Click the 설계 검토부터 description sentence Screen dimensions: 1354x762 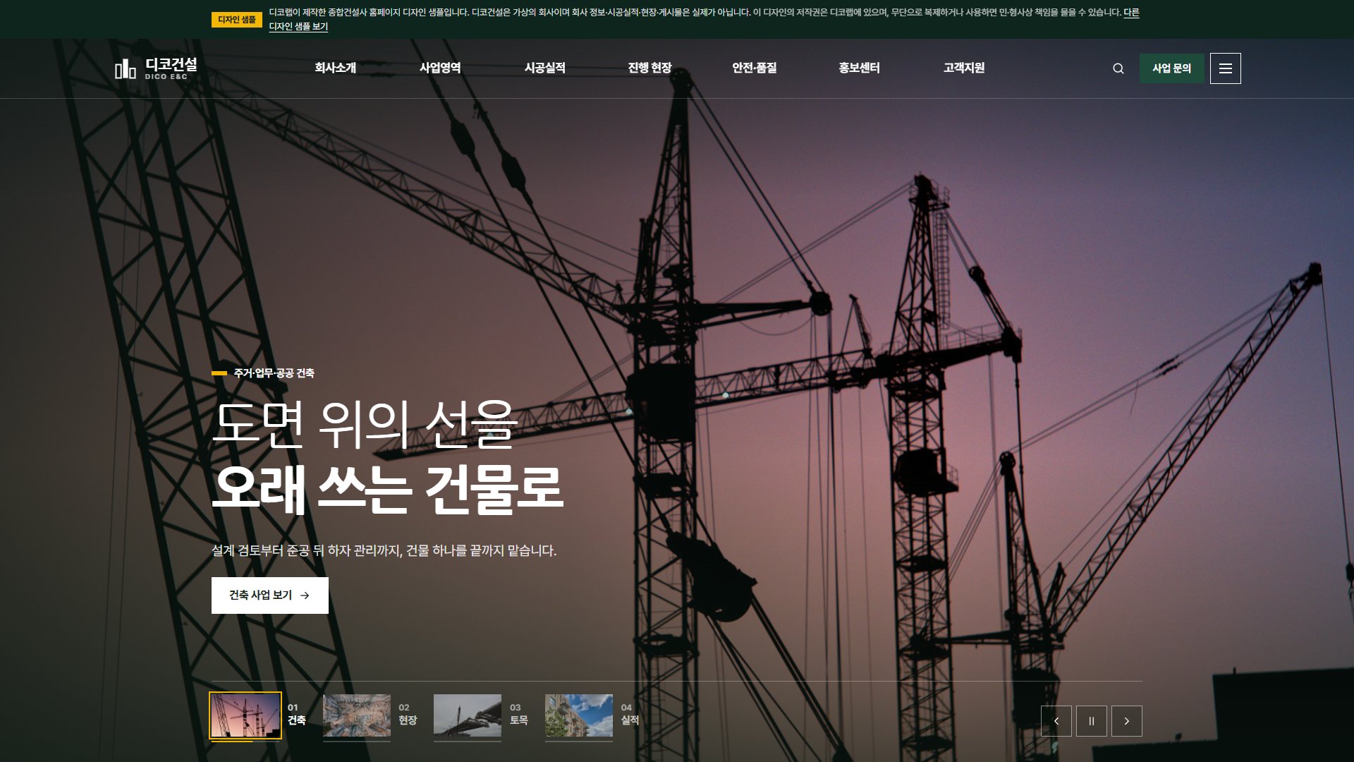[x=384, y=550]
